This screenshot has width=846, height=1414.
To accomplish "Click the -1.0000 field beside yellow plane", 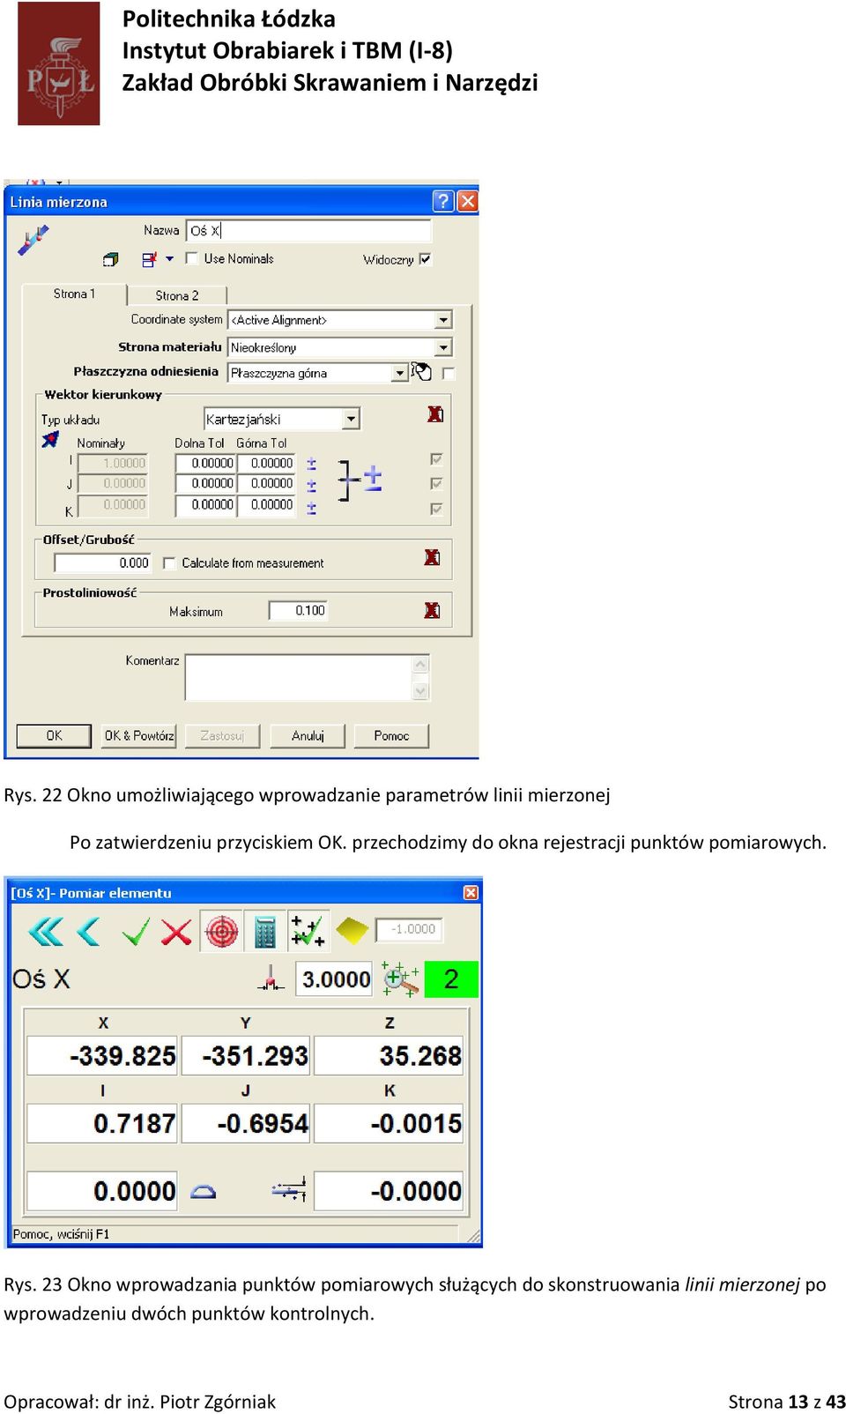I will point(409,929).
